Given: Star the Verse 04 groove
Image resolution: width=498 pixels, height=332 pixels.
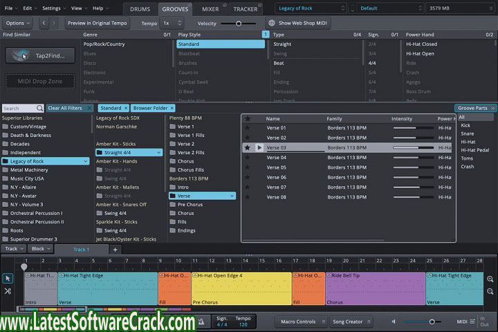Looking at the screenshot, I should pos(248,158).
